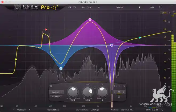Toggle band bypass power button
This screenshot has height=112, width=176.
51,86
